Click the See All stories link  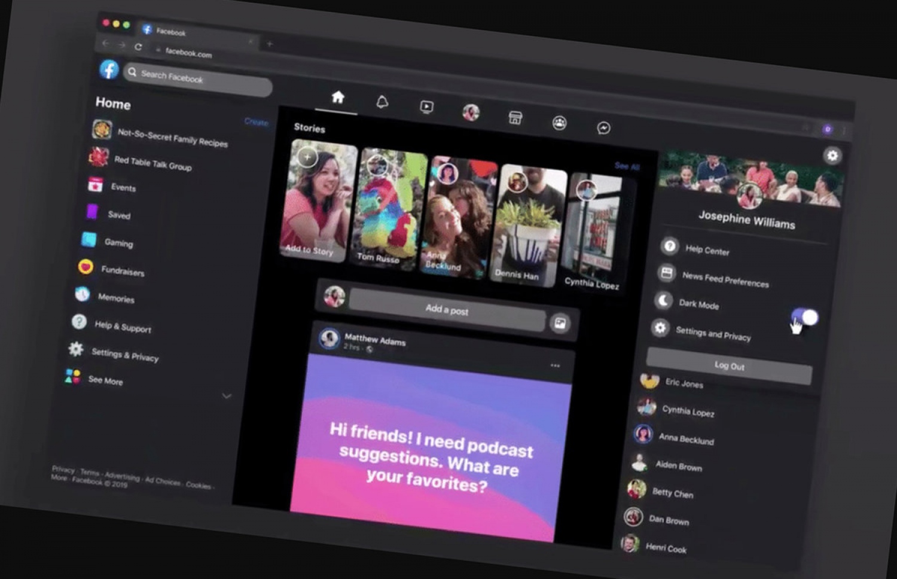pos(626,166)
